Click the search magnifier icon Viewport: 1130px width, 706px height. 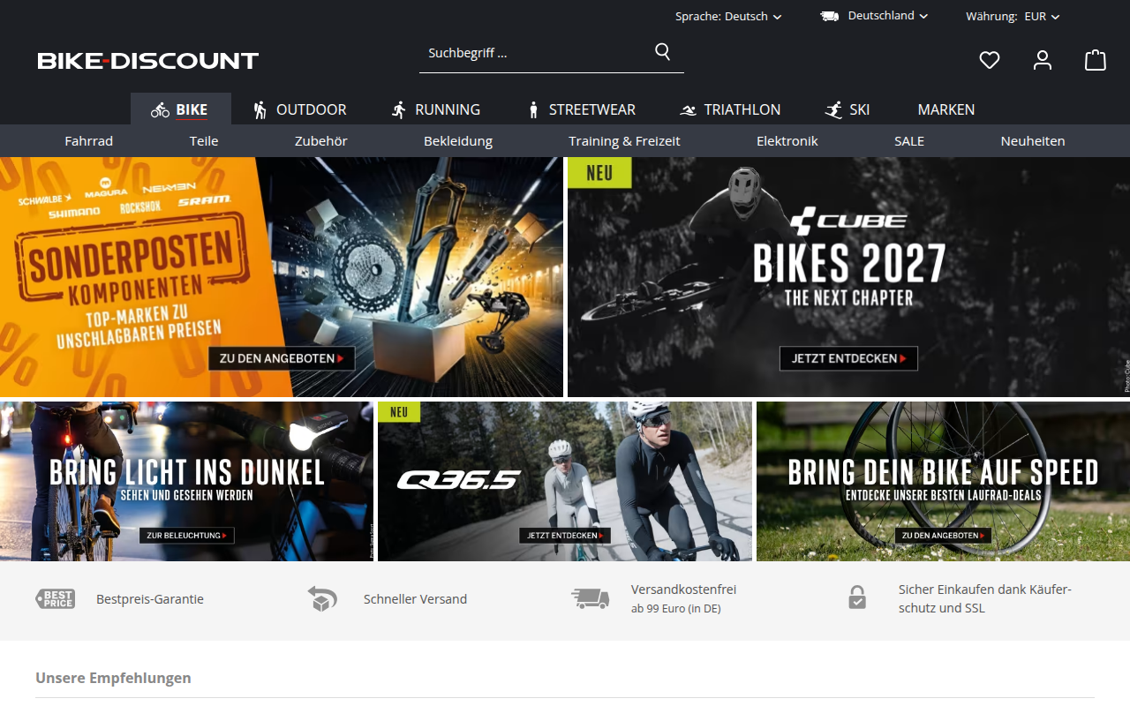662,51
